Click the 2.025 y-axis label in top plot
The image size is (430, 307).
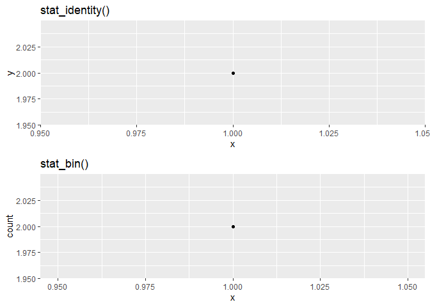26,48
